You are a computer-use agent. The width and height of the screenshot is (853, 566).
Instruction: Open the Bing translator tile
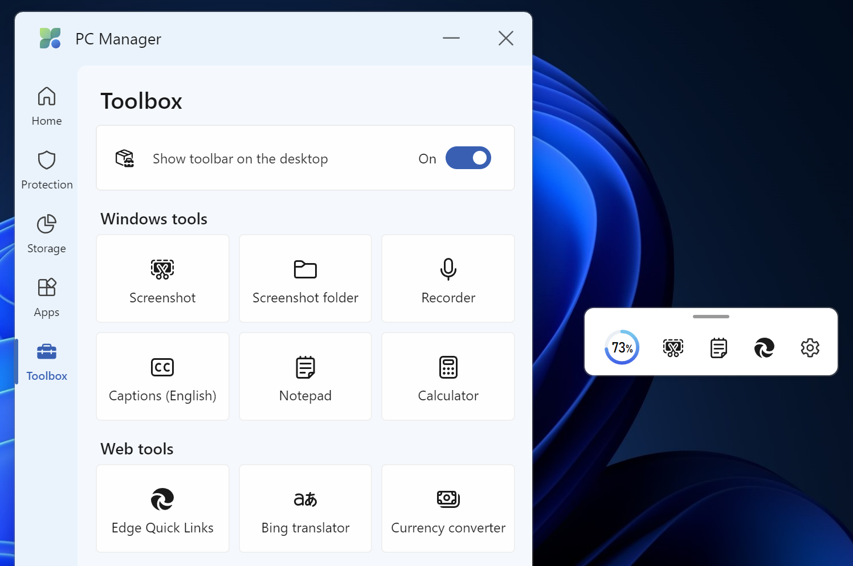click(305, 508)
